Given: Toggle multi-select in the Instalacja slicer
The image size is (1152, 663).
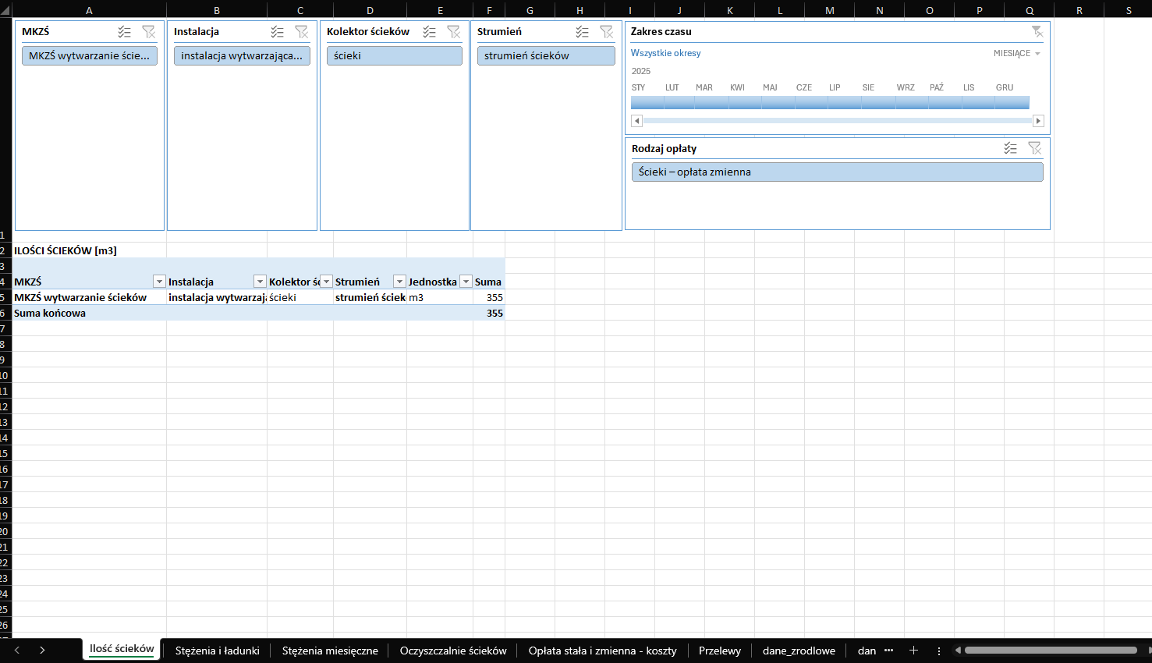Looking at the screenshot, I should point(277,32).
